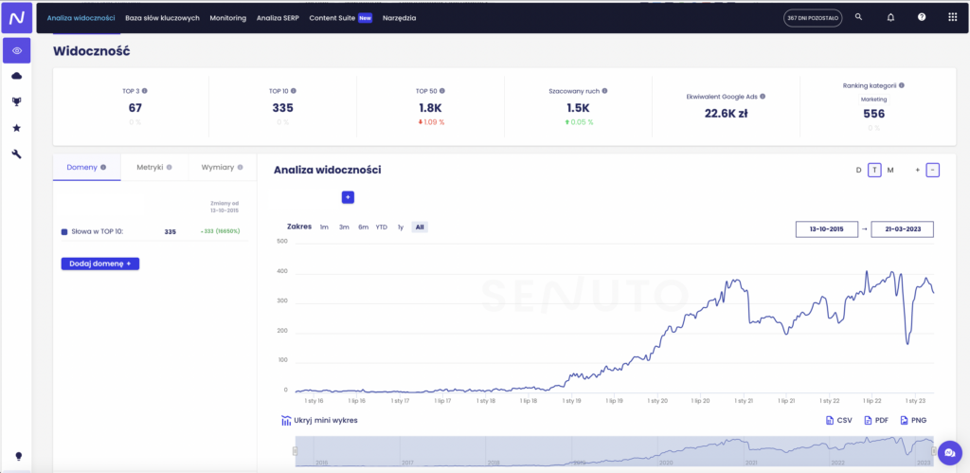Click the TOP 3 value 67
Viewport: 970px width, 473px height.
(135, 108)
